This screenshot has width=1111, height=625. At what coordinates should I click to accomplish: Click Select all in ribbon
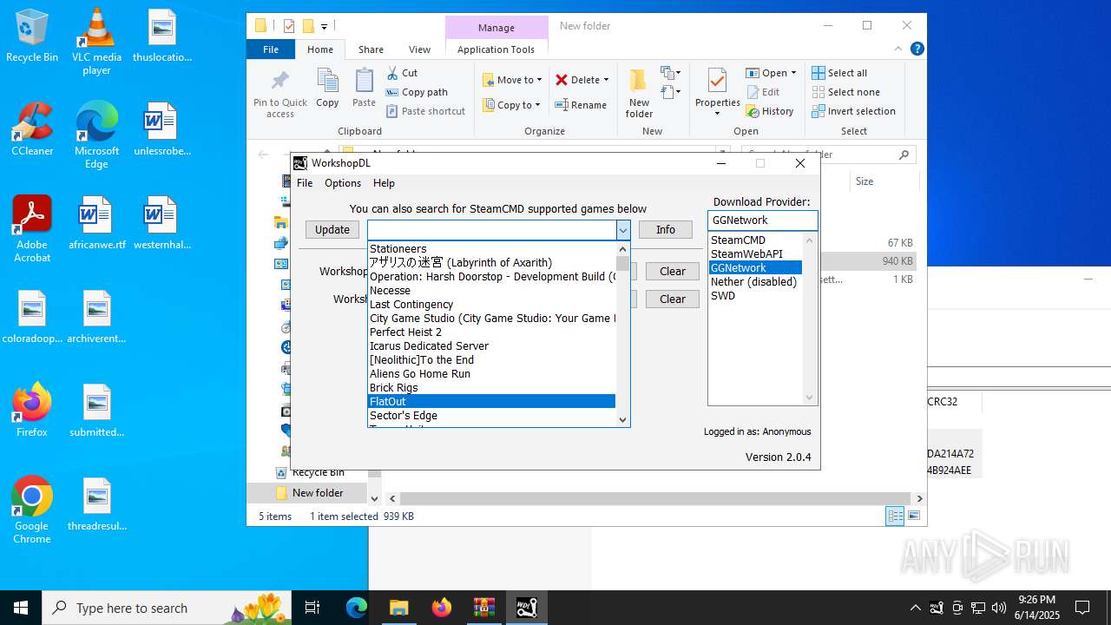pos(839,73)
